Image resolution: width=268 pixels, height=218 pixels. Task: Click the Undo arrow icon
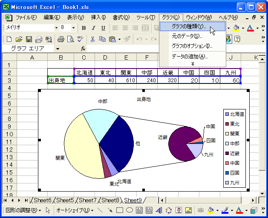139,39
